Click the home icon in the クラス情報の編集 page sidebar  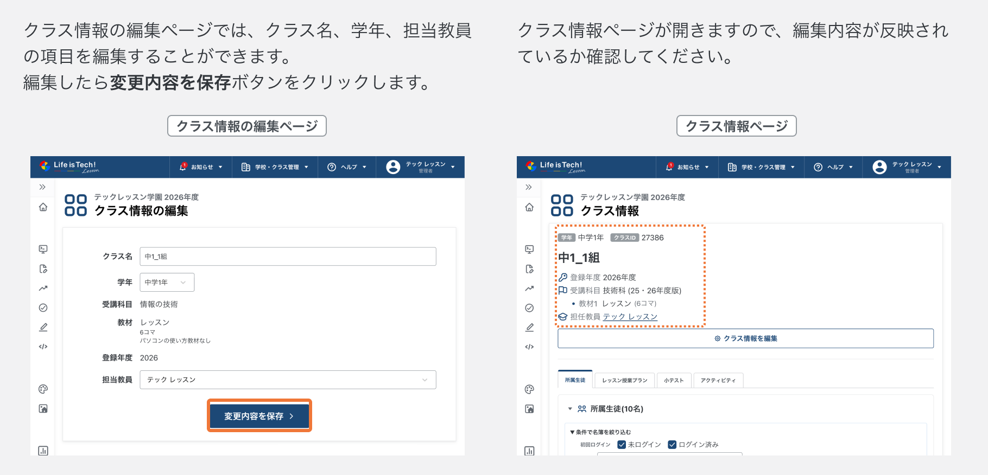point(43,207)
